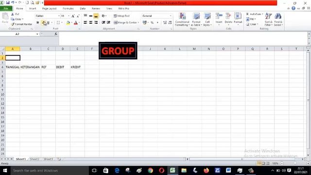Open Format as Table gallery
Image resolution: width=311 pixels, height=175 pixels.
tap(196, 19)
